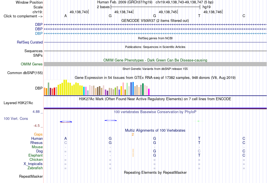Click the light-blue 'DBP' GENCODE label
The width and height of the screenshot is (267, 183).
39,33
